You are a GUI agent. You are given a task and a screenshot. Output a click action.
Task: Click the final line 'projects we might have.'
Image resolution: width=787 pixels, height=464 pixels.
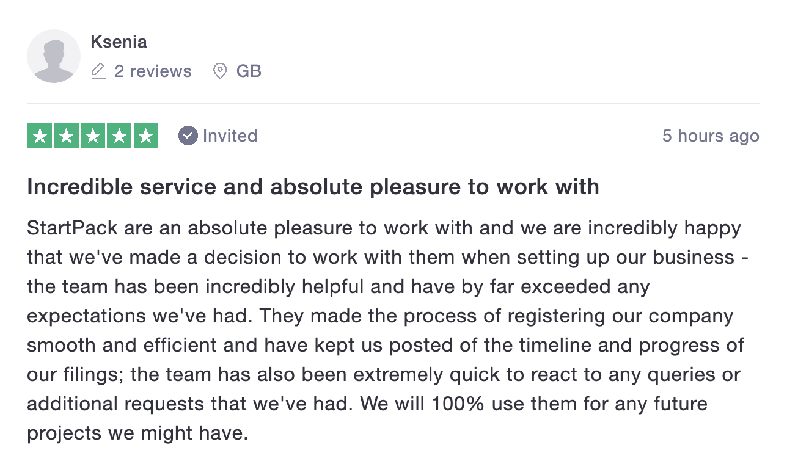[137, 433]
